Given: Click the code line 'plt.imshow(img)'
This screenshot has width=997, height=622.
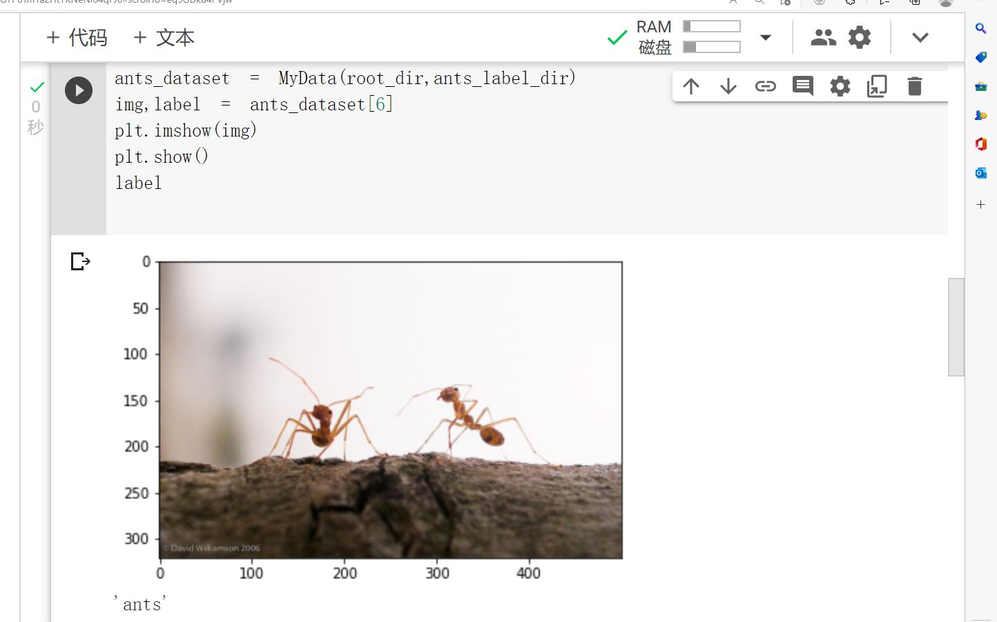Looking at the screenshot, I should 186,130.
